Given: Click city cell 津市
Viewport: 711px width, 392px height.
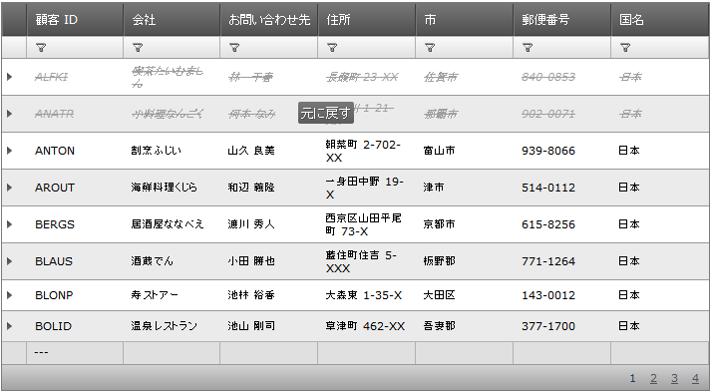Looking at the screenshot, I should (465, 188).
